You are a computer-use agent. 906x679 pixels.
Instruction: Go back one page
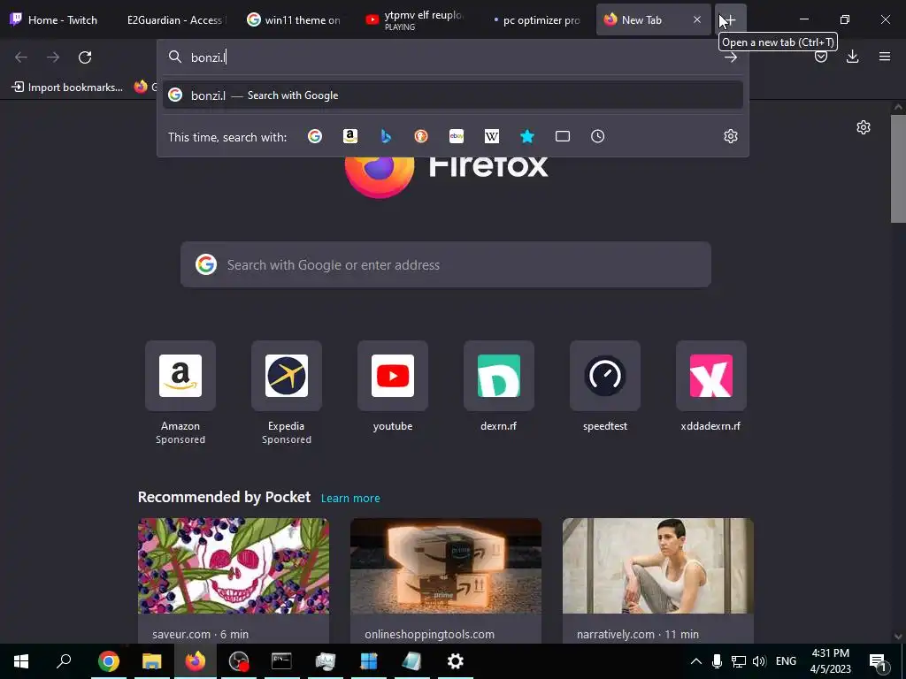pos(21,57)
